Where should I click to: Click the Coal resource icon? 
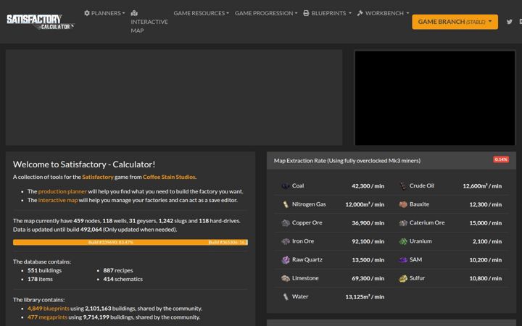[286, 186]
